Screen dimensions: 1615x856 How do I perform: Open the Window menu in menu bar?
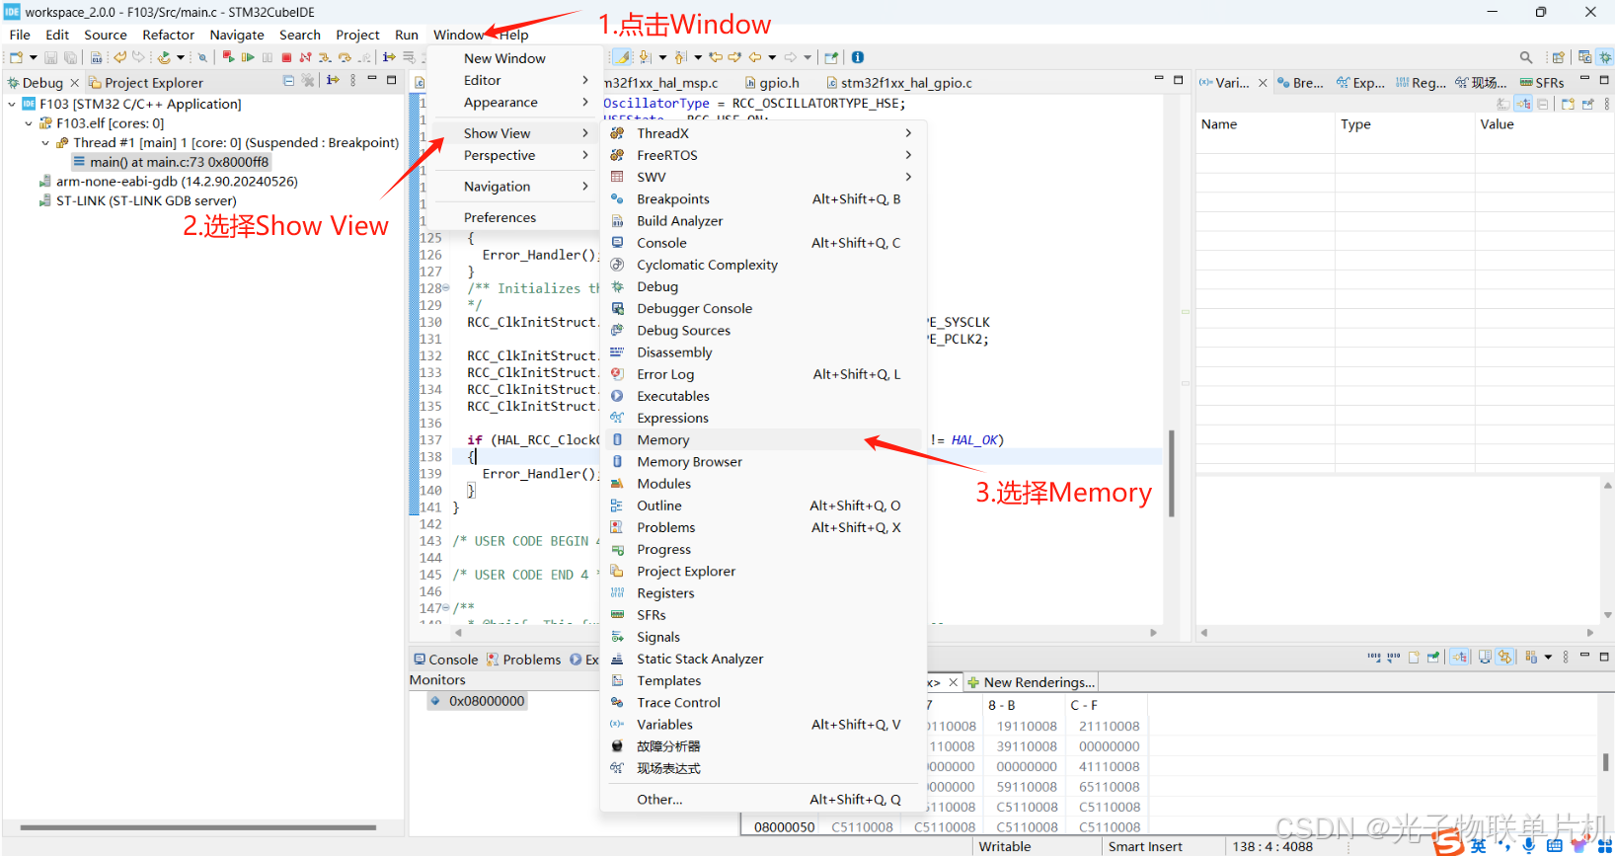coord(458,35)
